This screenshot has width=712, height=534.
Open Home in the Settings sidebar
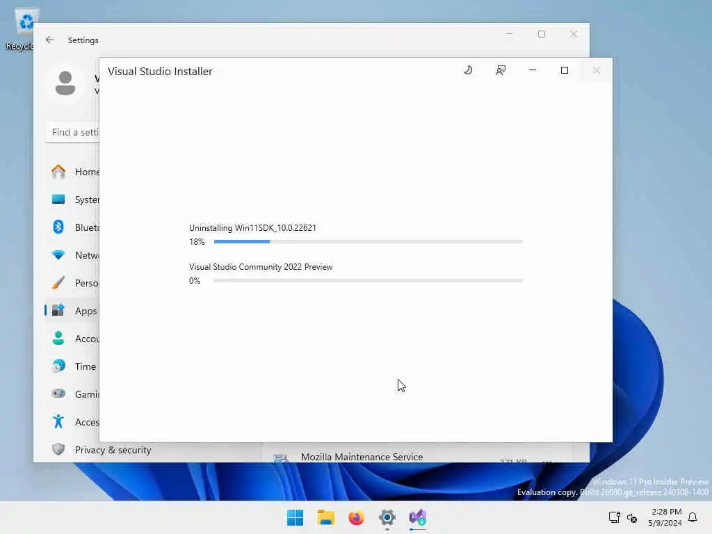click(72, 172)
